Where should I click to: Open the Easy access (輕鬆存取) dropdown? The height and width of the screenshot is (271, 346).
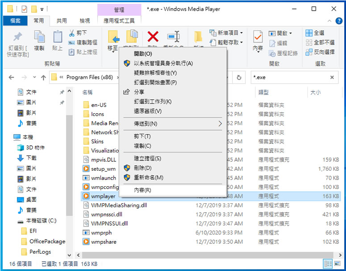[226, 42]
